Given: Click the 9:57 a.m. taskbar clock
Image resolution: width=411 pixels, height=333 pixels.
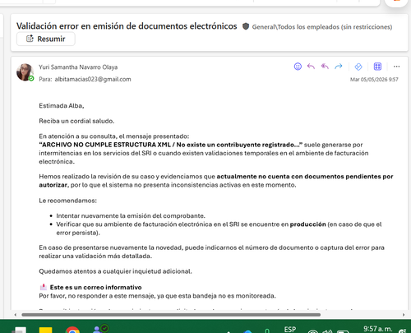Looking at the screenshot, I should (377, 329).
